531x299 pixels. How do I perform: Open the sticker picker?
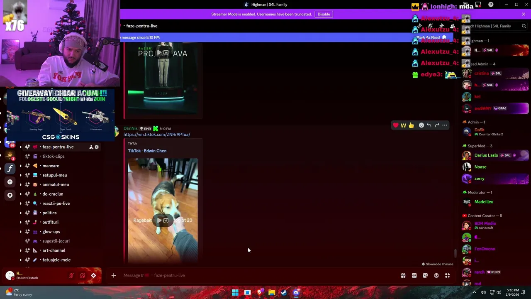click(425, 275)
